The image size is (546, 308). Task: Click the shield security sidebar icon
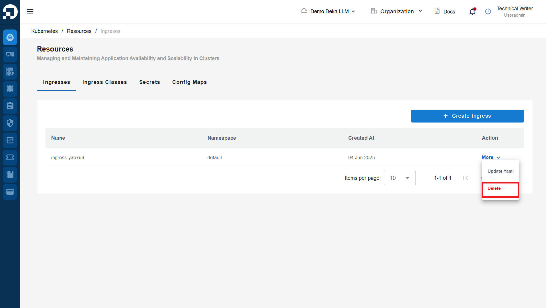tap(10, 123)
